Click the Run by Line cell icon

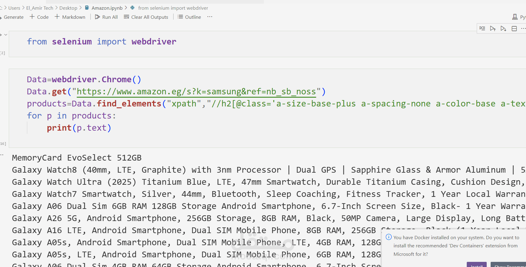point(482,28)
